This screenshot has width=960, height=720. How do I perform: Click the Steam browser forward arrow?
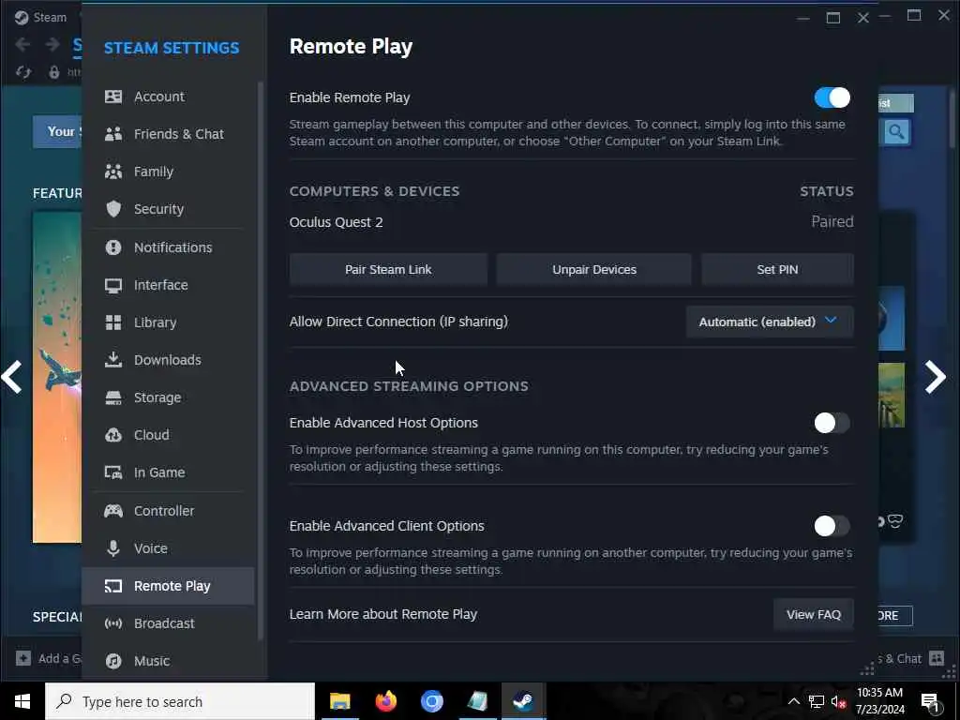pyautogui.click(x=52, y=44)
